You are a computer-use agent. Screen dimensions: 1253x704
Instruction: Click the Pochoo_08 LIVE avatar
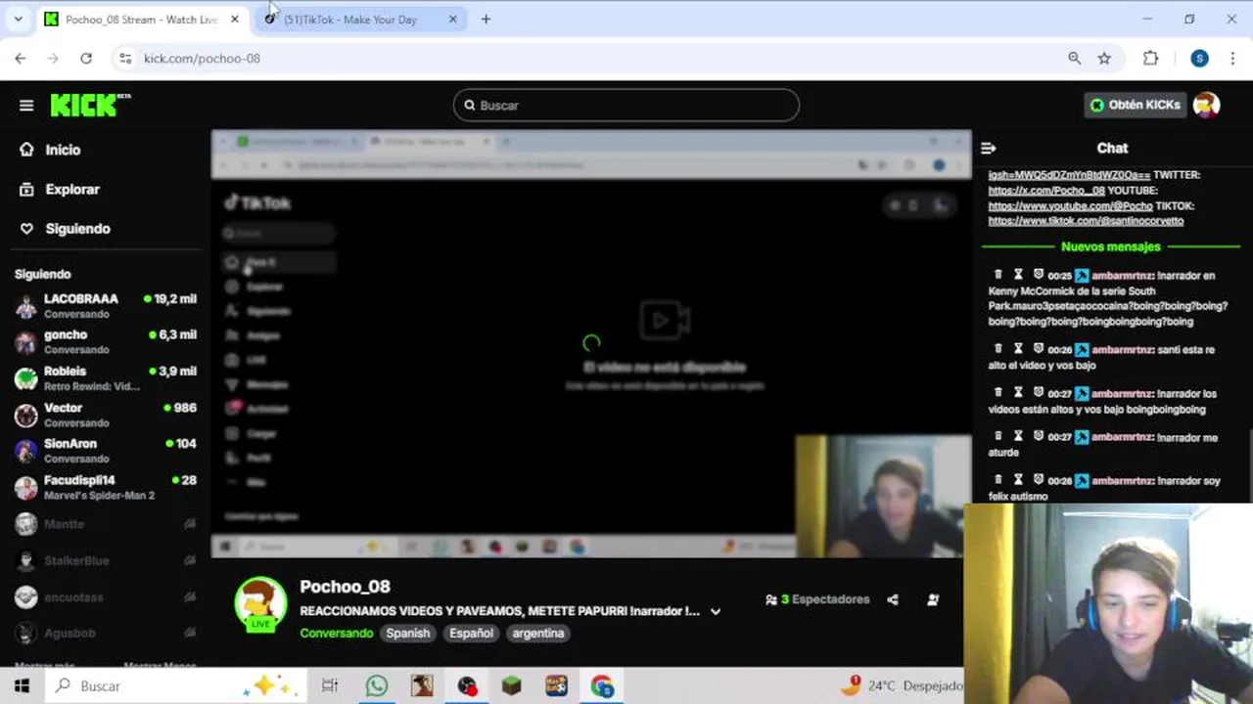[x=260, y=604]
